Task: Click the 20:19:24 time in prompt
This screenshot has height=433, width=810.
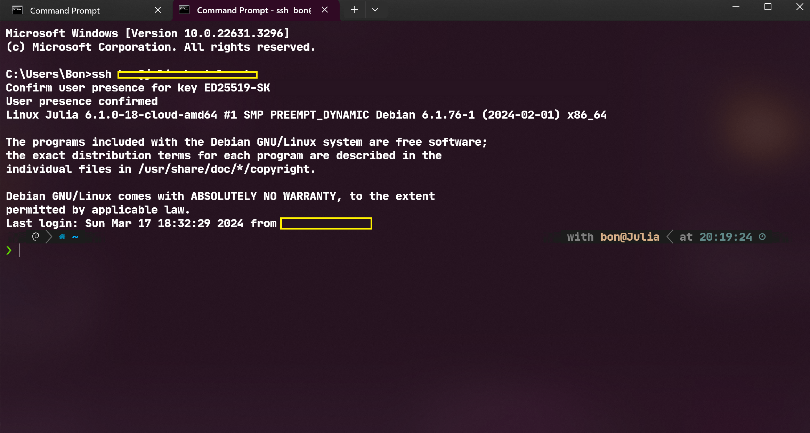Action: coord(726,237)
